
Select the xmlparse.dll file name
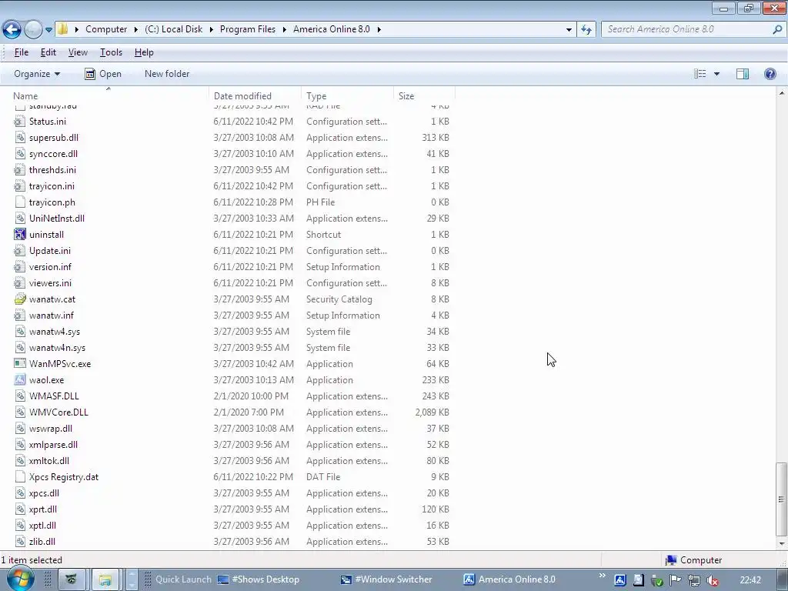coord(53,445)
